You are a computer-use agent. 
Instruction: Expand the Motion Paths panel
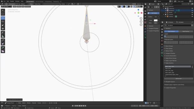click(x=169, y=51)
